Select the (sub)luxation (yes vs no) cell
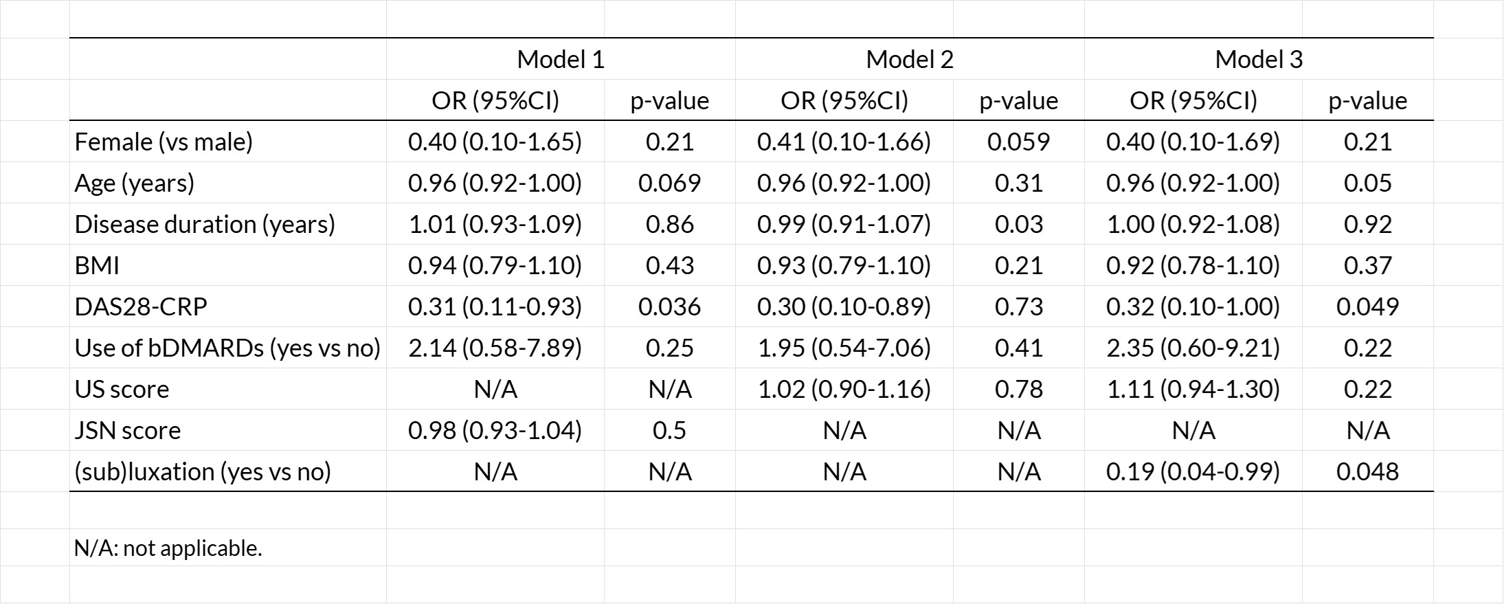The height and width of the screenshot is (604, 1504). 203,472
